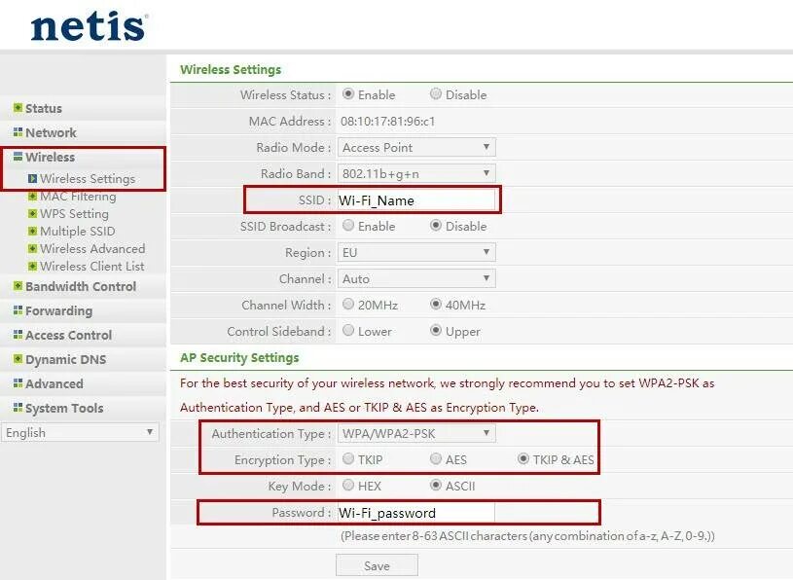
Task: Open the Access Control menu
Action: coord(68,335)
